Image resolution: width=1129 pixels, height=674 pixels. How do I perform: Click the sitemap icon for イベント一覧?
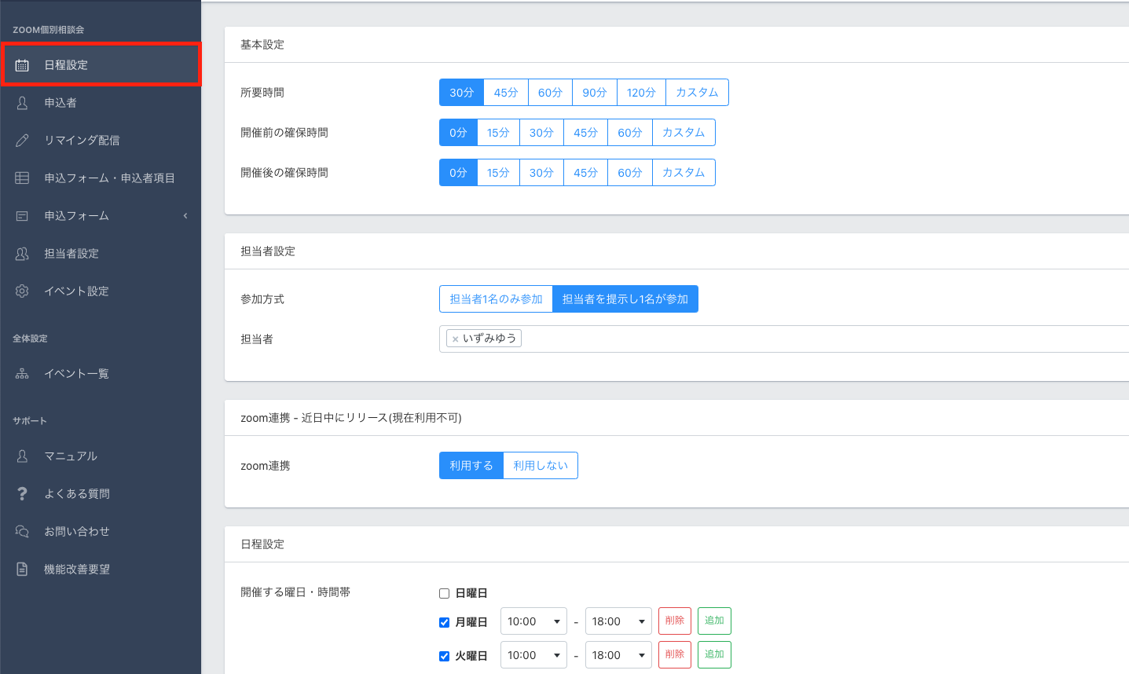pyautogui.click(x=22, y=374)
